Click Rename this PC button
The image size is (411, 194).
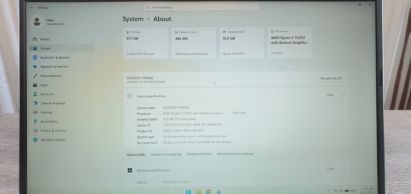coord(331,78)
